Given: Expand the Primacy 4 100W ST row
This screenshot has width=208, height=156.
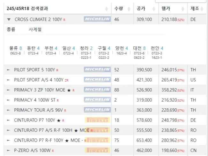Looking at the screenshot, I should pos(9,100).
